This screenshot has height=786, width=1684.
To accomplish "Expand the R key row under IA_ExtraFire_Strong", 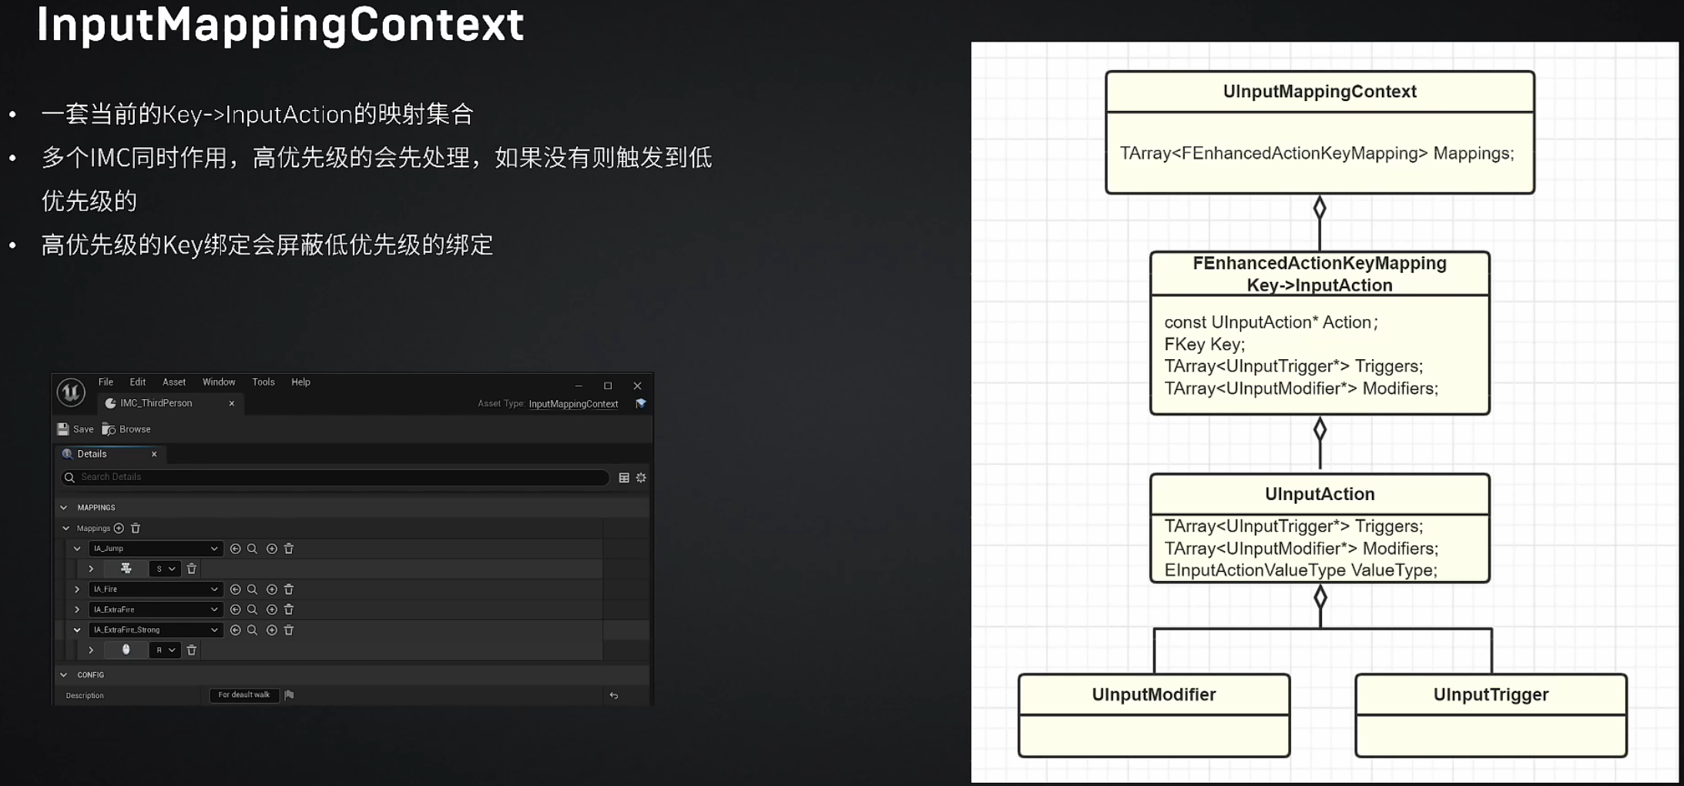I will click(x=91, y=650).
